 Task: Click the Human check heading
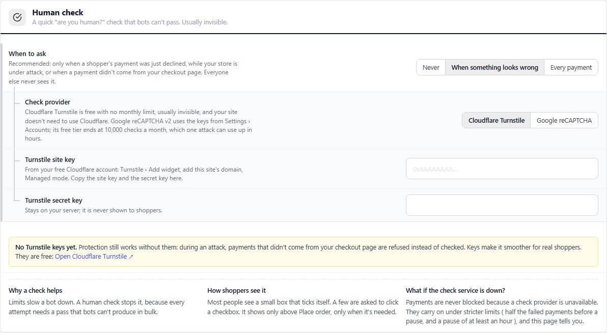58,12
